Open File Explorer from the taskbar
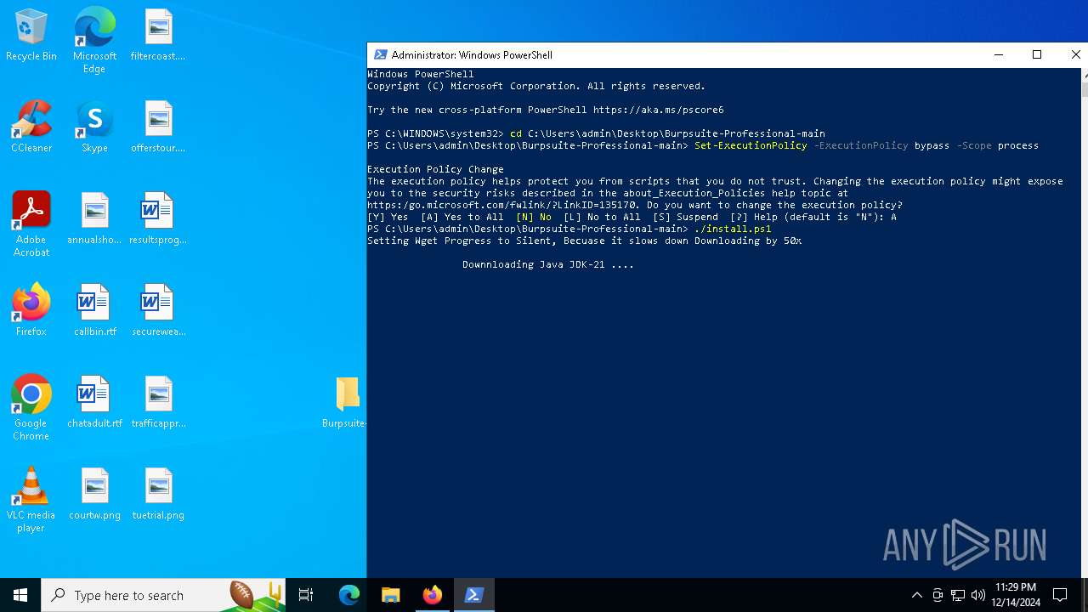This screenshot has width=1088, height=612. (x=391, y=595)
